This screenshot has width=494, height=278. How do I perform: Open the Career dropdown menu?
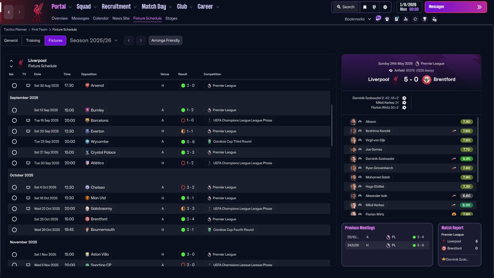tap(208, 7)
